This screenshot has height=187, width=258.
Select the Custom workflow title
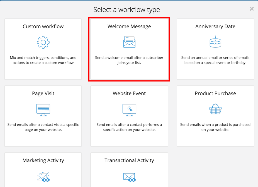(43, 26)
